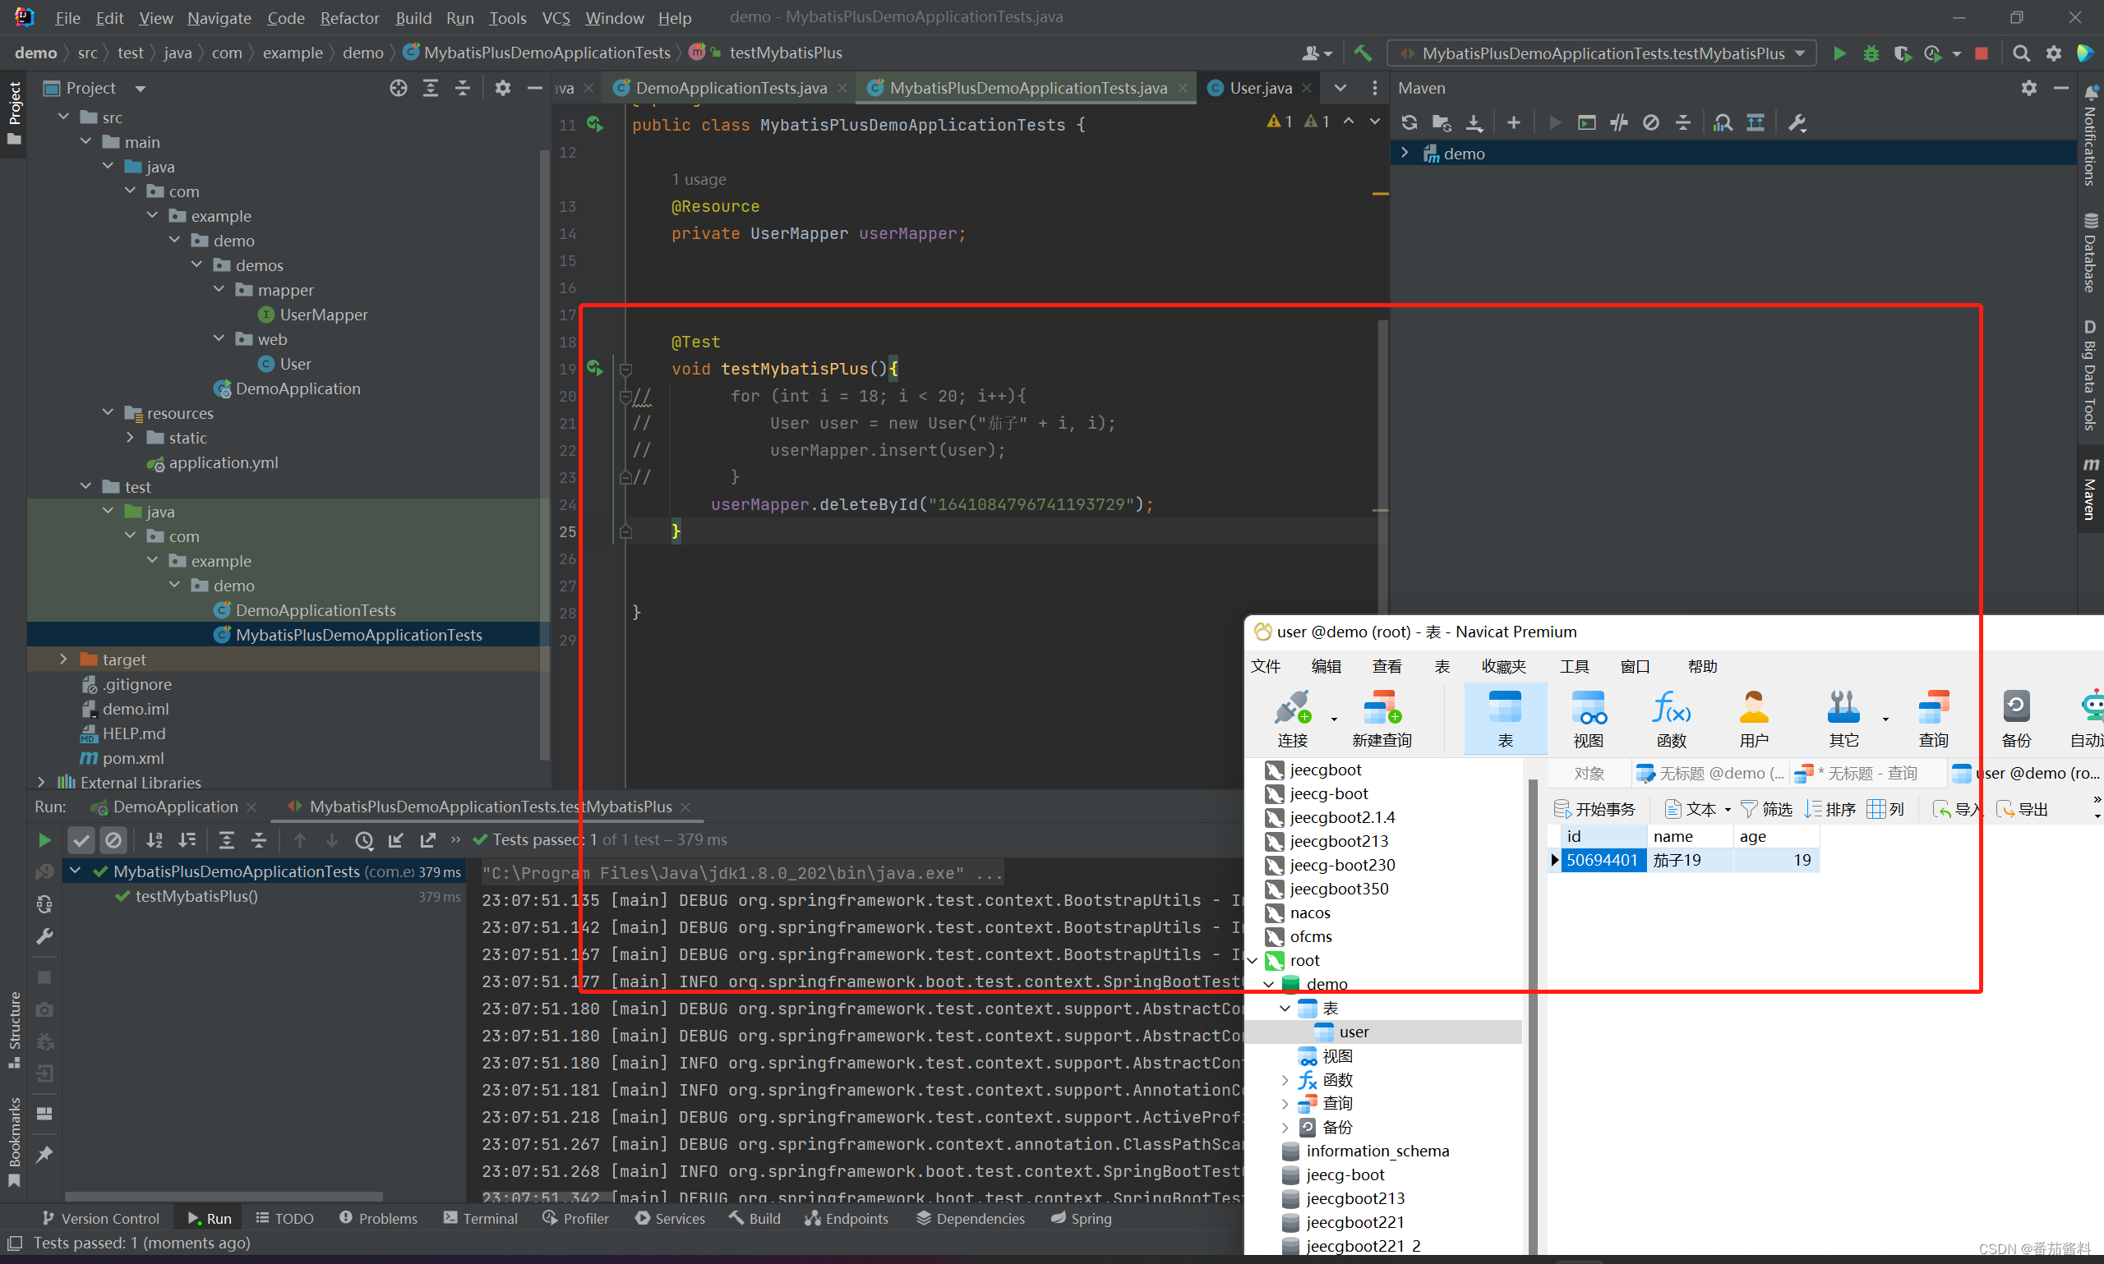Image resolution: width=2104 pixels, height=1264 pixels.
Task: Open Terminal tool window
Action: (481, 1219)
